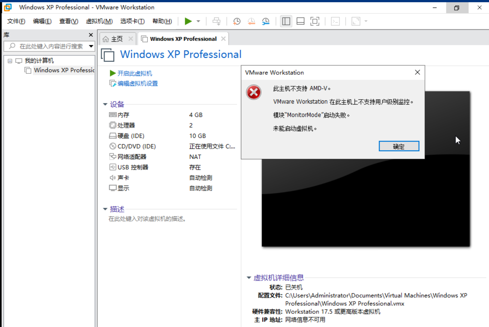Click the 已关机 status text

[294, 287]
